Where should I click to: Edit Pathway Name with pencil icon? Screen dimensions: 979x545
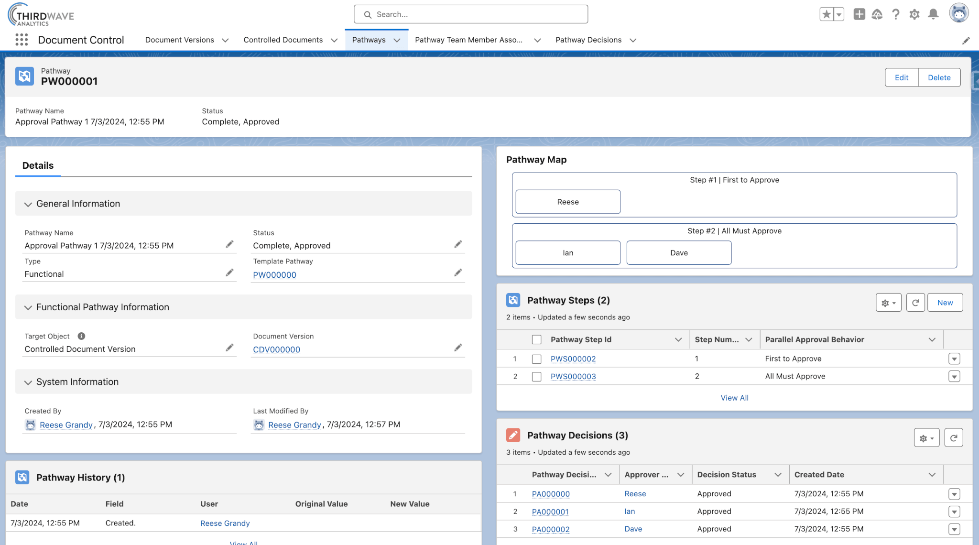click(x=229, y=244)
